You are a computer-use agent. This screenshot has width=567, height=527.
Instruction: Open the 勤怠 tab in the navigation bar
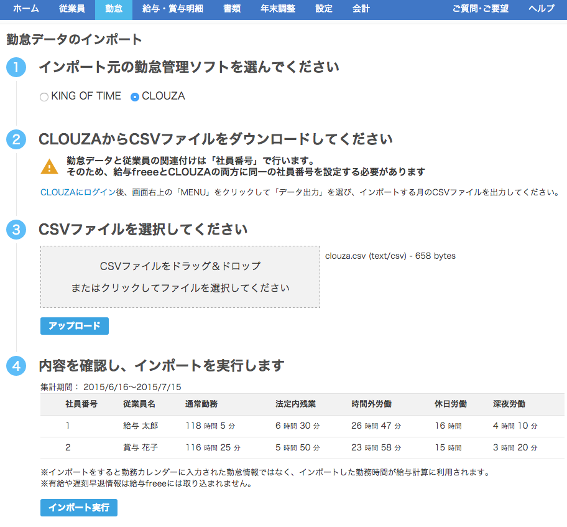[113, 9]
